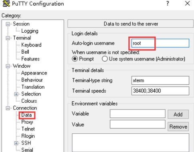The width and height of the screenshot is (194, 152).
Task: Click the Terminal speeds label
Action: click(x=89, y=91)
